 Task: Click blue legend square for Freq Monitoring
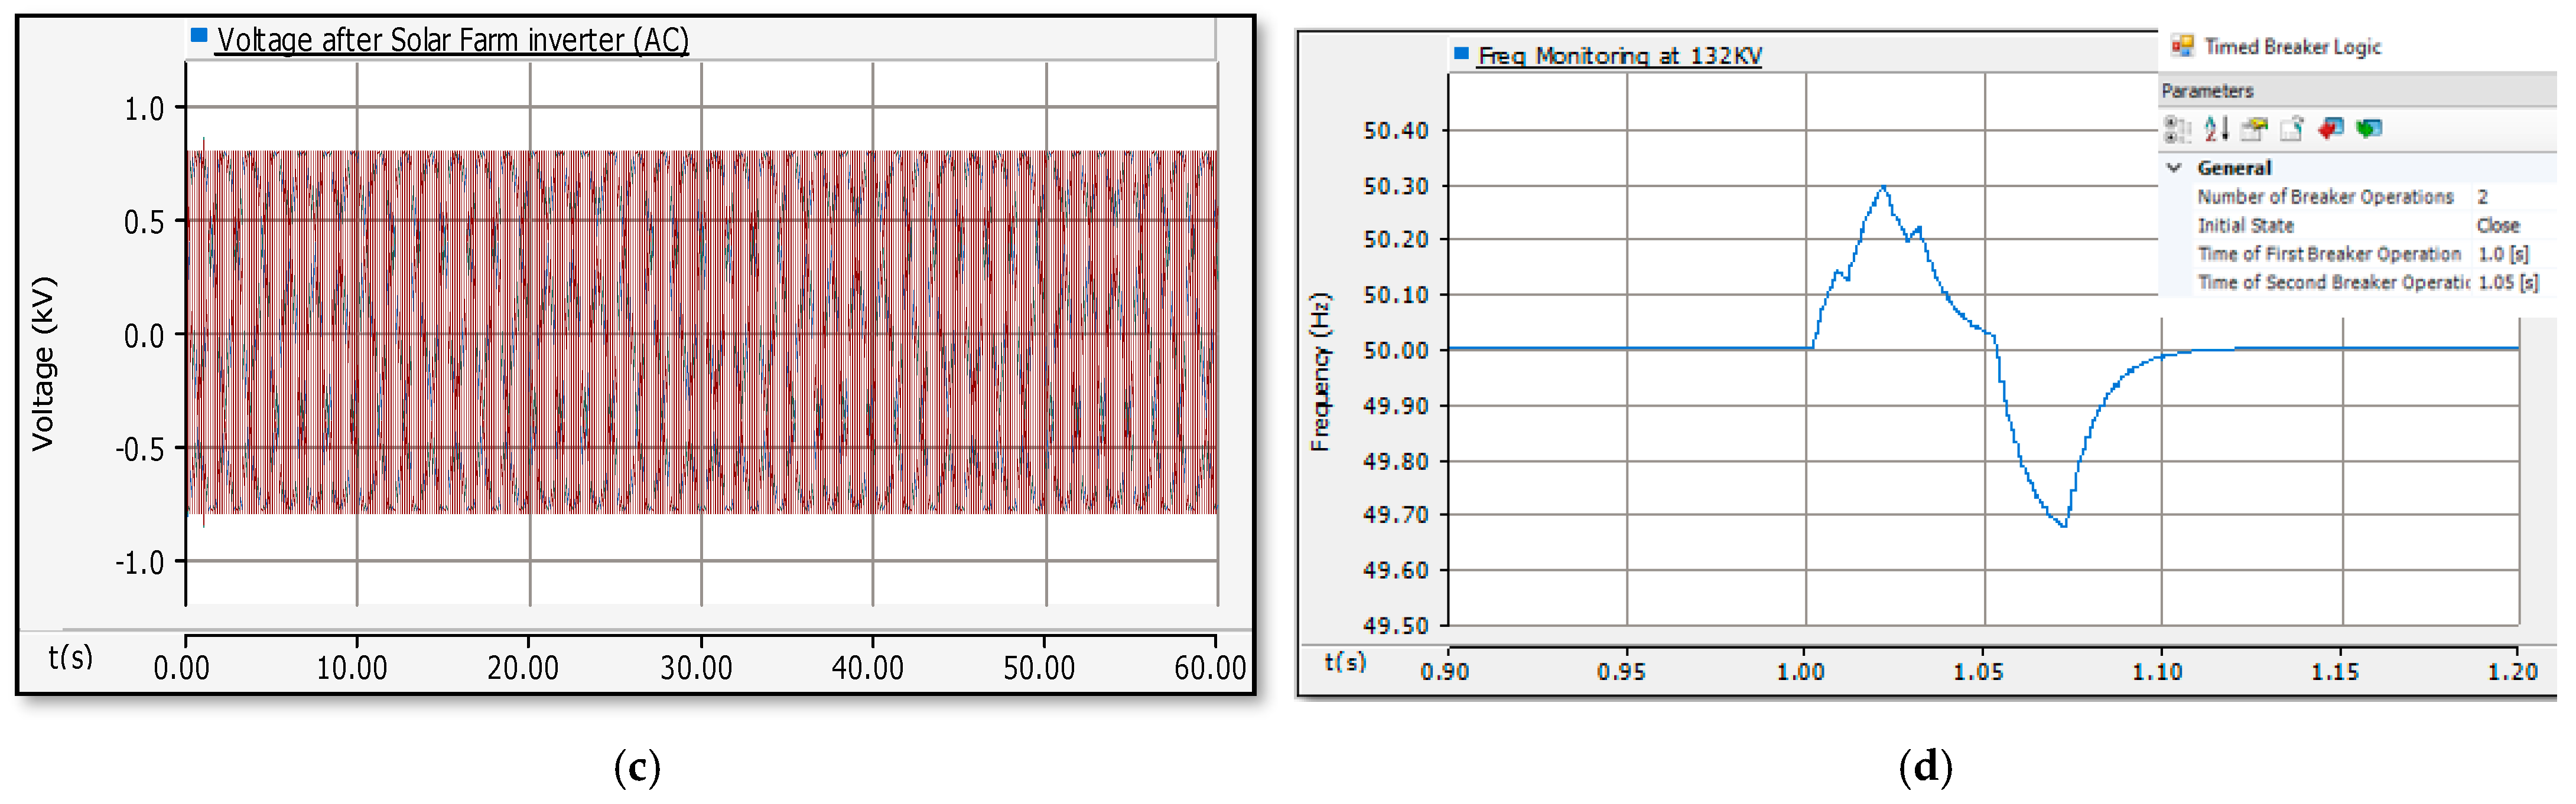coord(1461,54)
